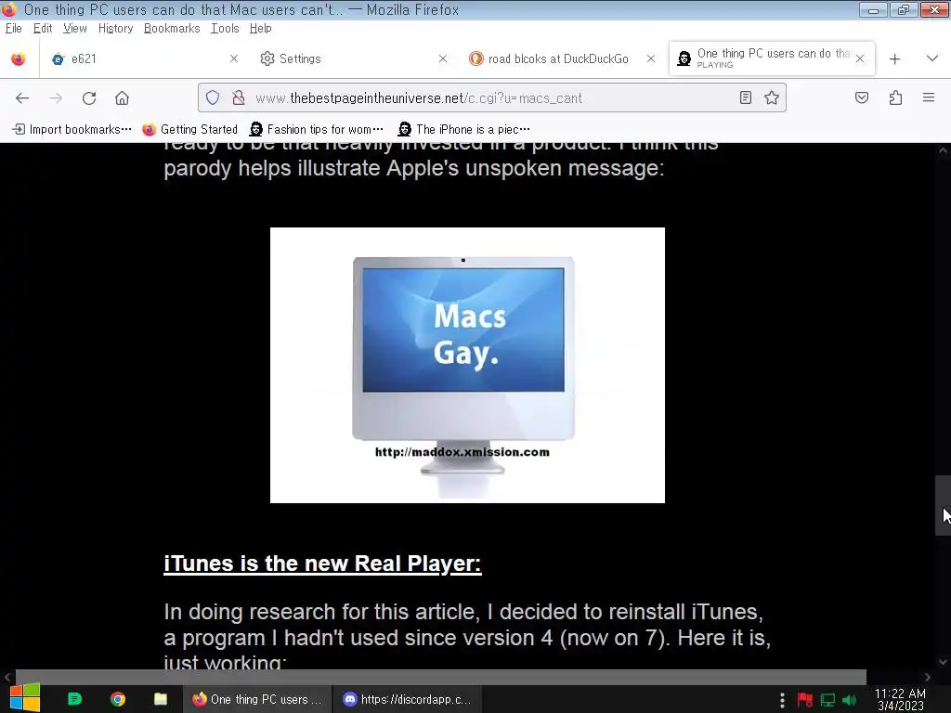
Task: Click the forward navigation arrow
Action: (55, 98)
